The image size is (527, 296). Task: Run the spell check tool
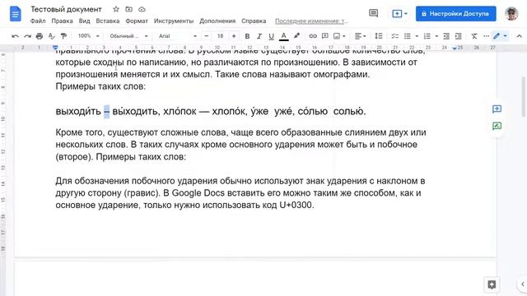pyautogui.click(x=51, y=36)
